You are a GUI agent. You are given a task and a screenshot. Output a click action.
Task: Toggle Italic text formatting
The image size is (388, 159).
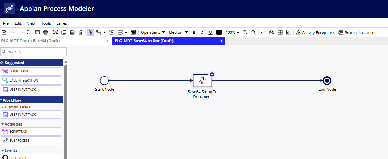[x=202, y=32]
